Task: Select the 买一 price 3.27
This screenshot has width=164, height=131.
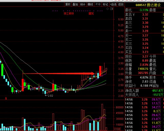Action: (145, 35)
